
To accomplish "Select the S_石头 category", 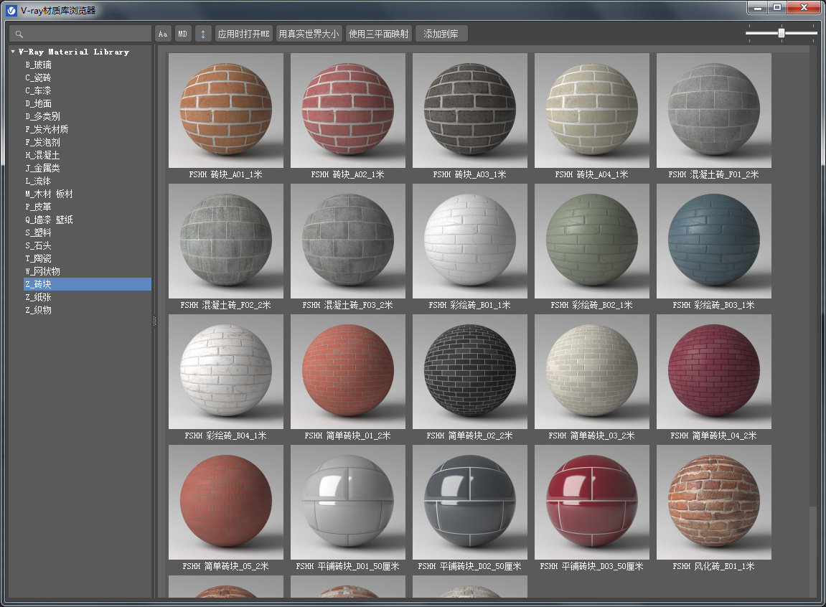I will [39, 245].
